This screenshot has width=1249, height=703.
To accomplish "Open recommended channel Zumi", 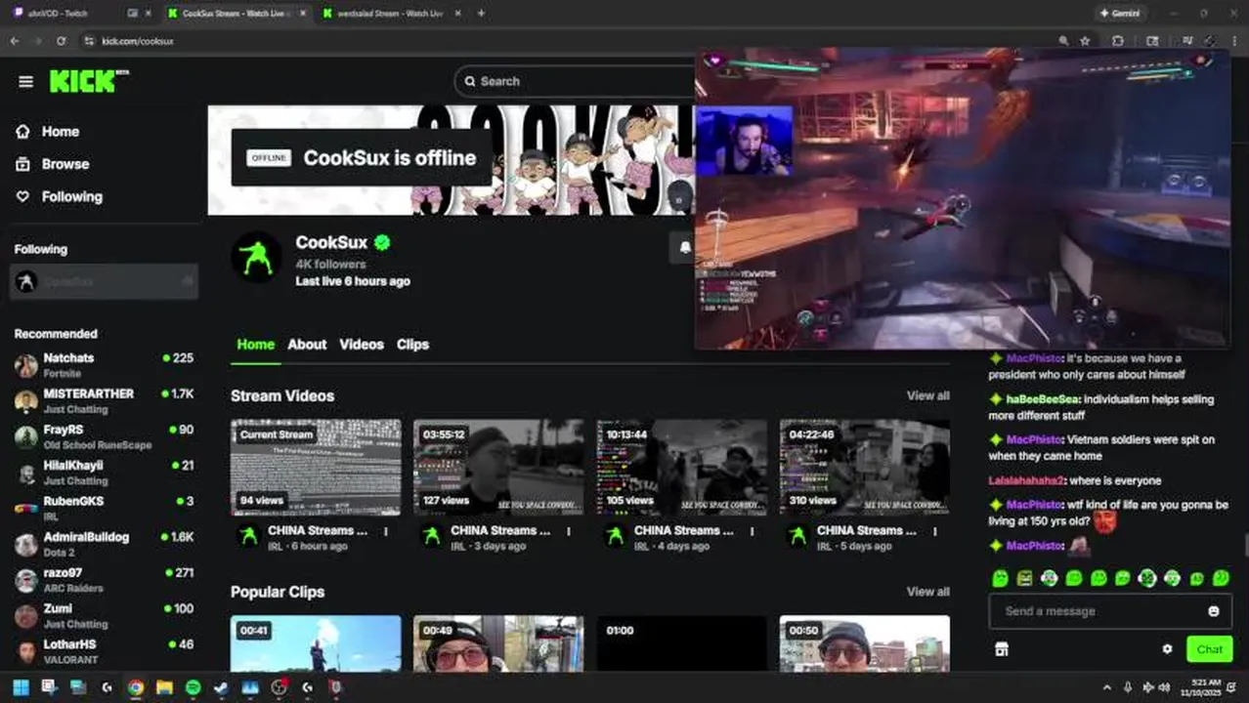I will point(104,616).
